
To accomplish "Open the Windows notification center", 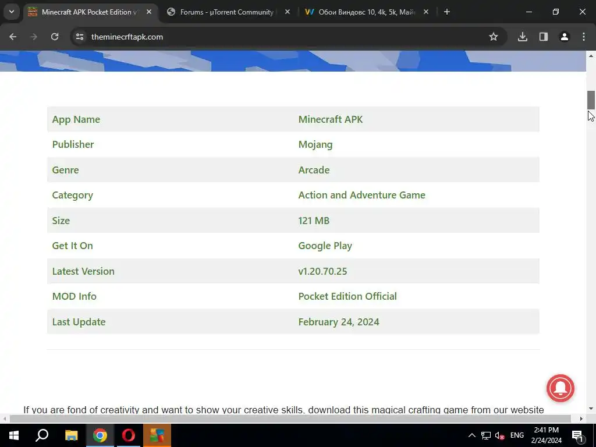I will [x=578, y=435].
